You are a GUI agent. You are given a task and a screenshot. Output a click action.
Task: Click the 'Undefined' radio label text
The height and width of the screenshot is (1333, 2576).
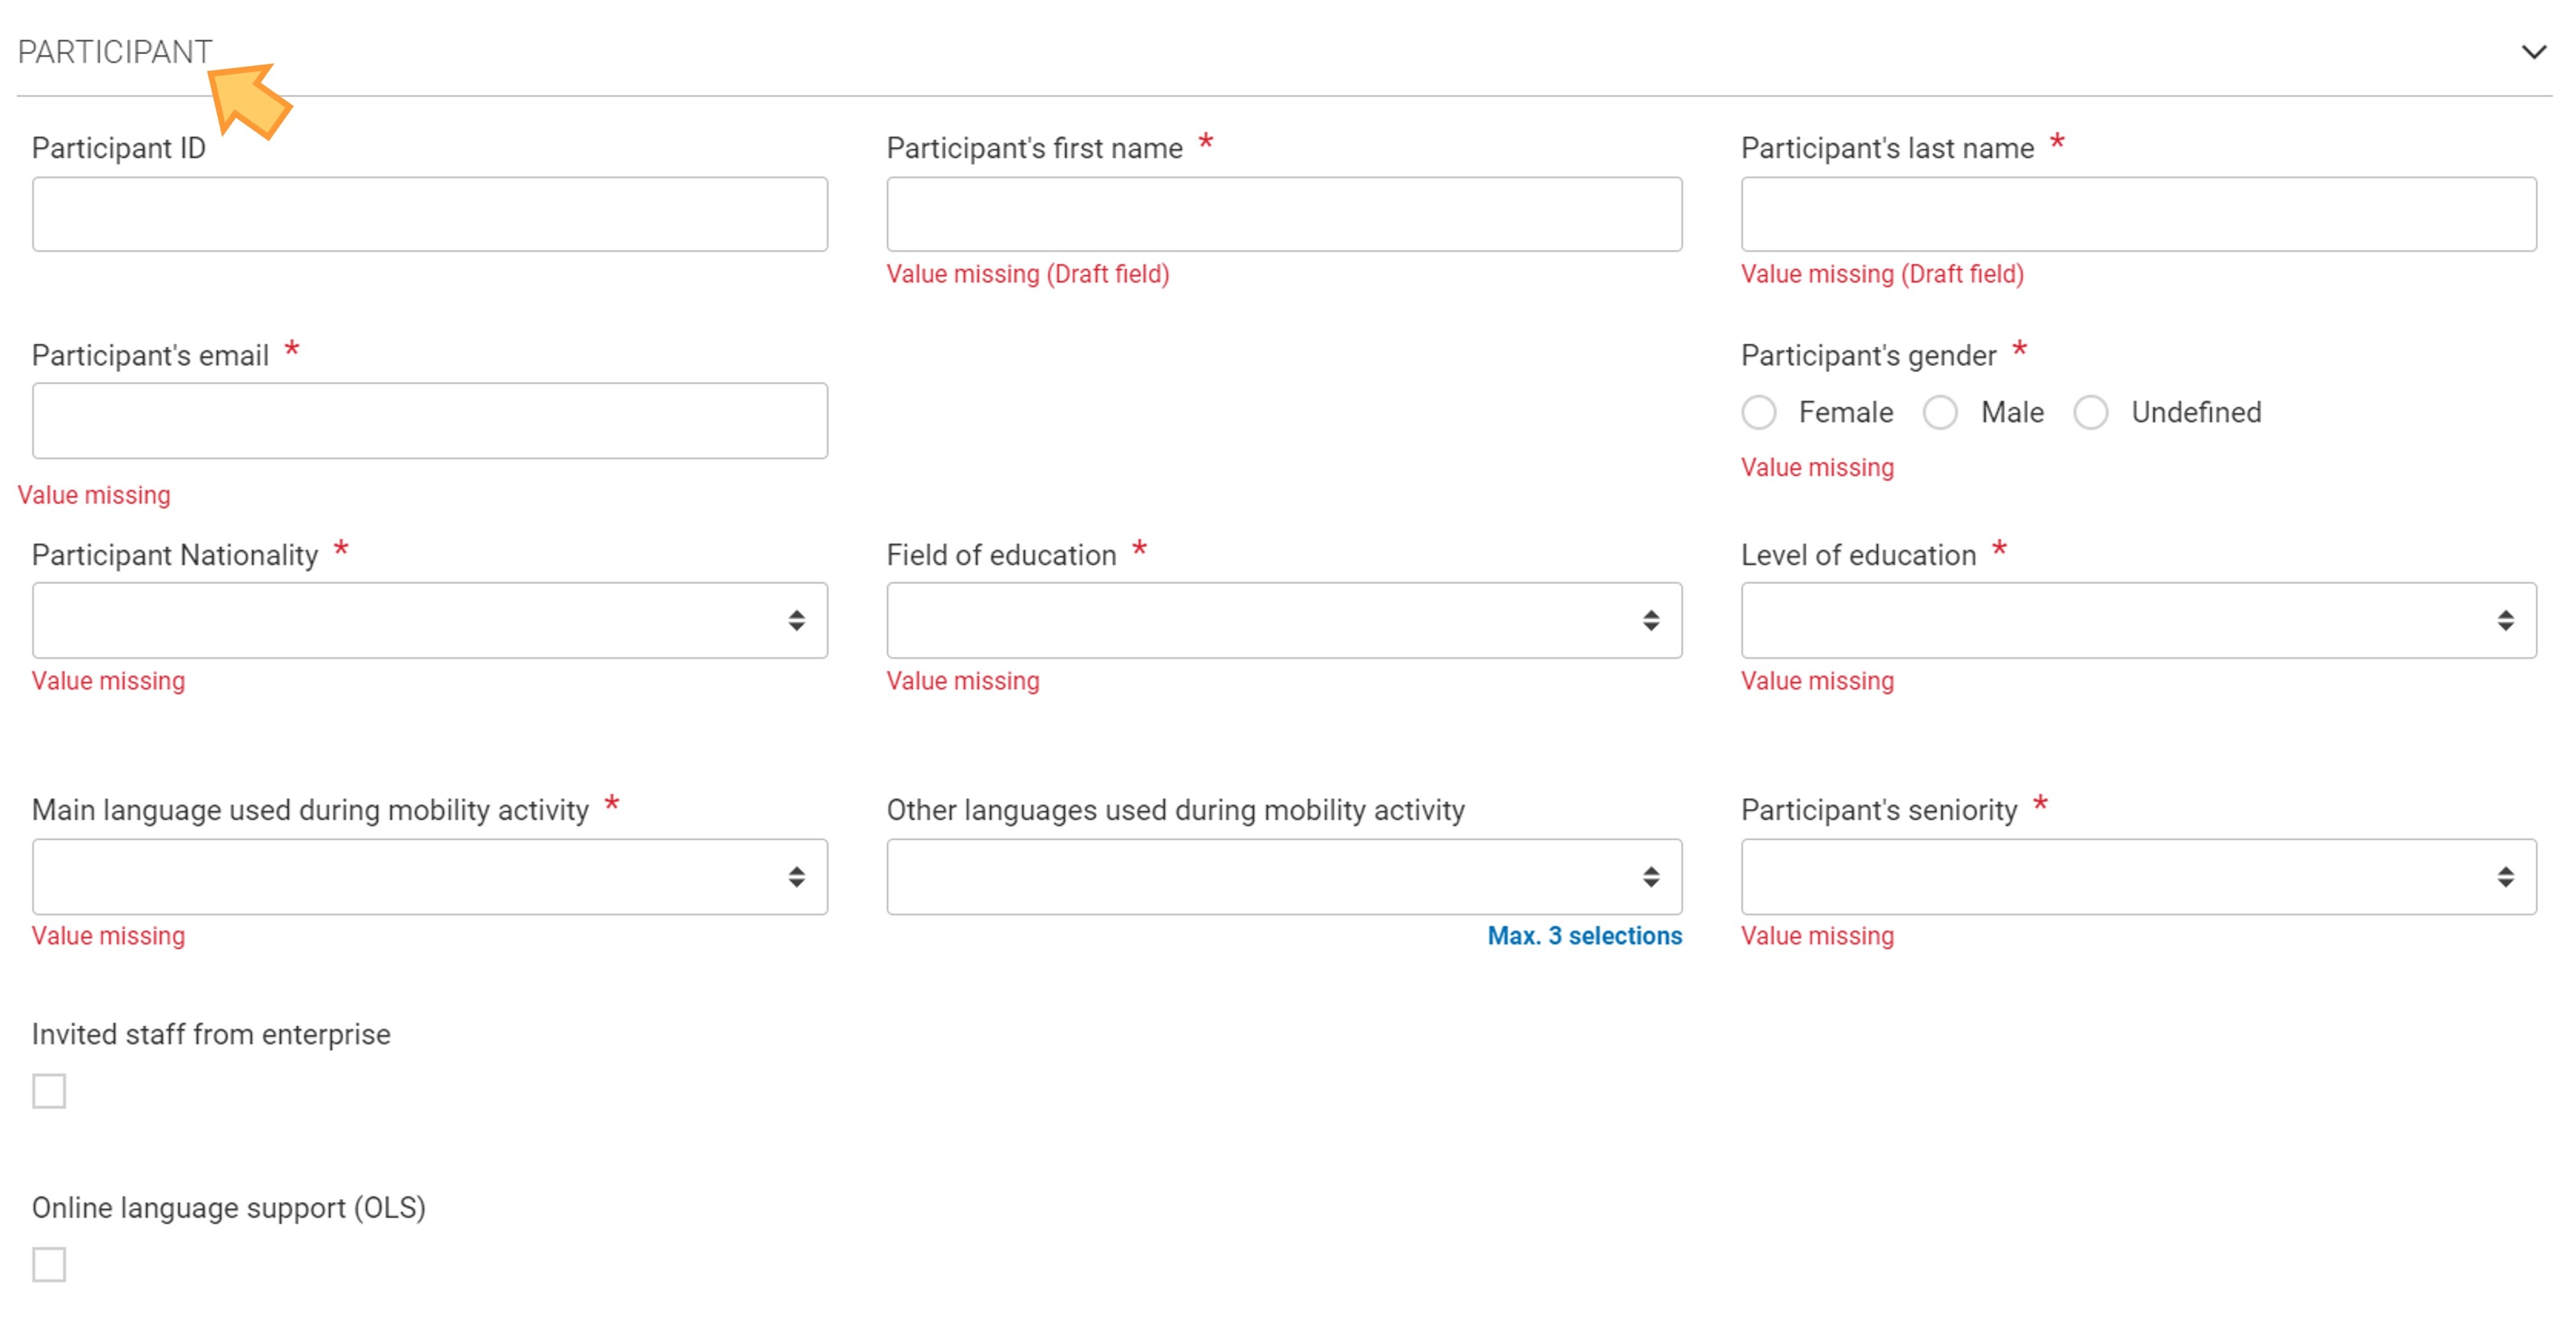(2196, 413)
